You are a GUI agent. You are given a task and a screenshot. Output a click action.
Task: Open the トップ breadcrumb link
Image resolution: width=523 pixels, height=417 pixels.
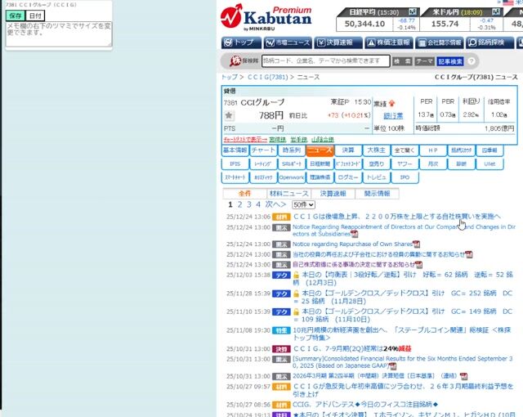point(230,78)
